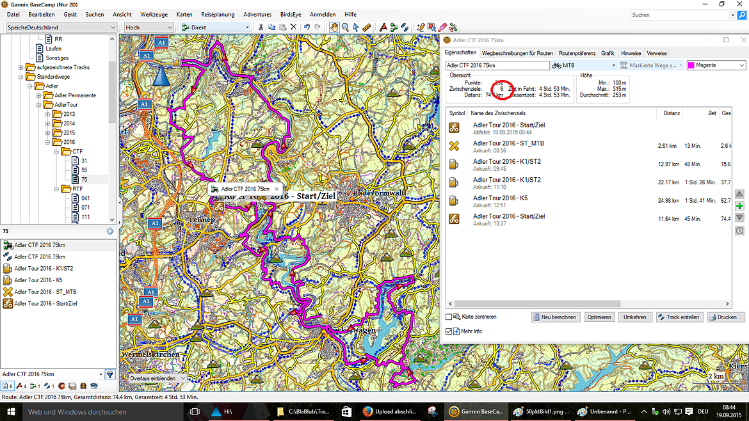Image resolution: width=749 pixels, height=421 pixels.
Task: Enable Karte zentrieren checkbox
Action: 449,317
